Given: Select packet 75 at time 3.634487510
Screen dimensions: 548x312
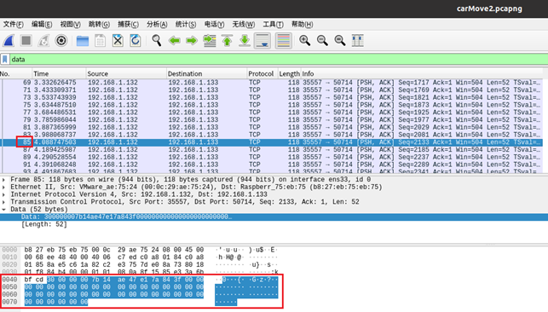Looking at the screenshot, I should pos(271,105).
